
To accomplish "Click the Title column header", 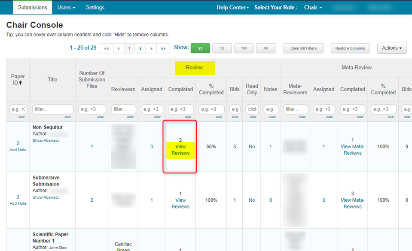I will 52,79.
